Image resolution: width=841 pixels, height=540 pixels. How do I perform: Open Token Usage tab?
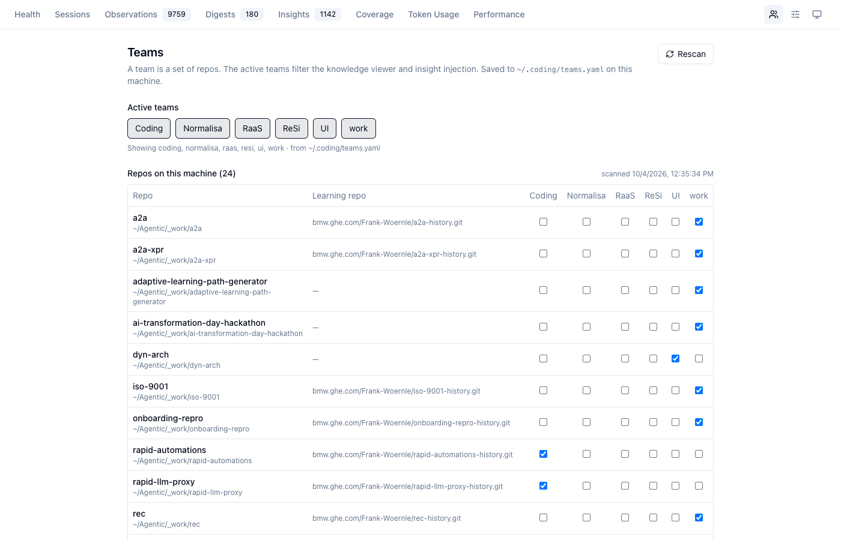pos(434,14)
